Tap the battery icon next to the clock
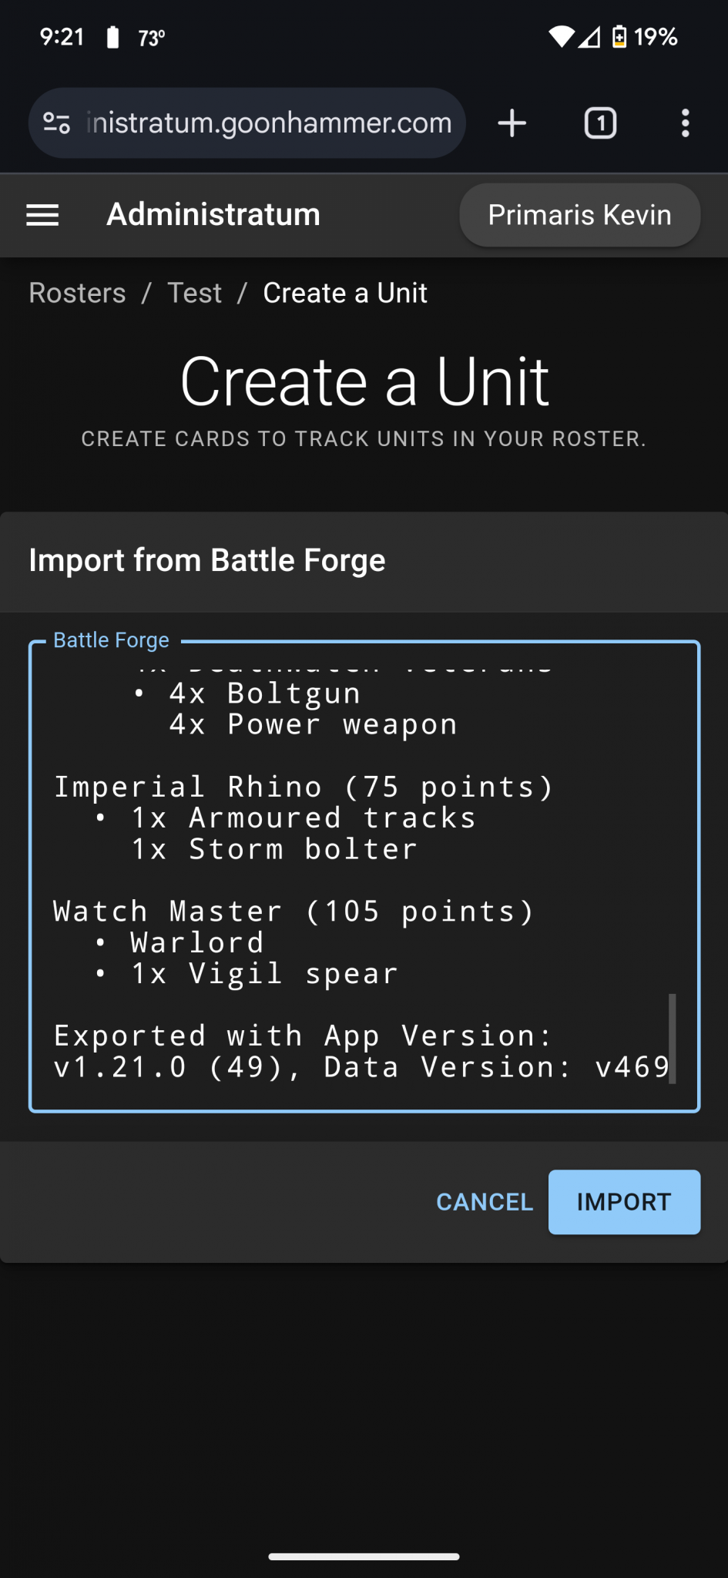728x1578 pixels. tap(112, 35)
